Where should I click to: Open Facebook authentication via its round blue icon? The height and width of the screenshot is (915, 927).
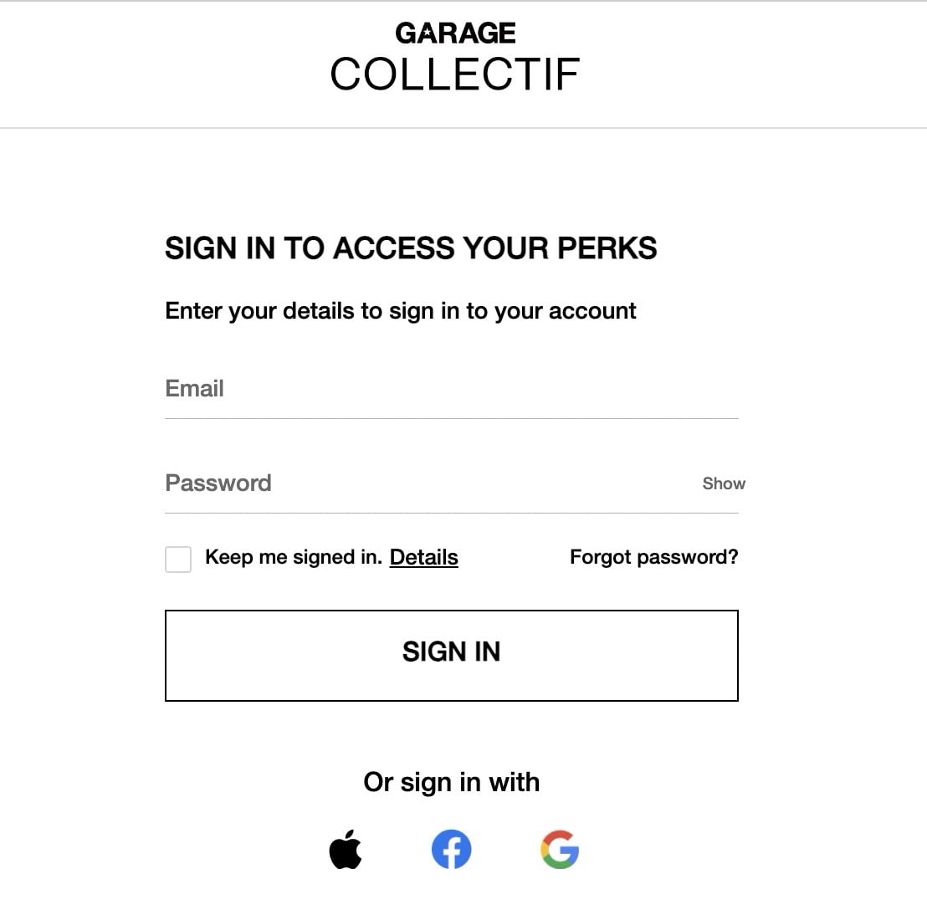pyautogui.click(x=452, y=849)
